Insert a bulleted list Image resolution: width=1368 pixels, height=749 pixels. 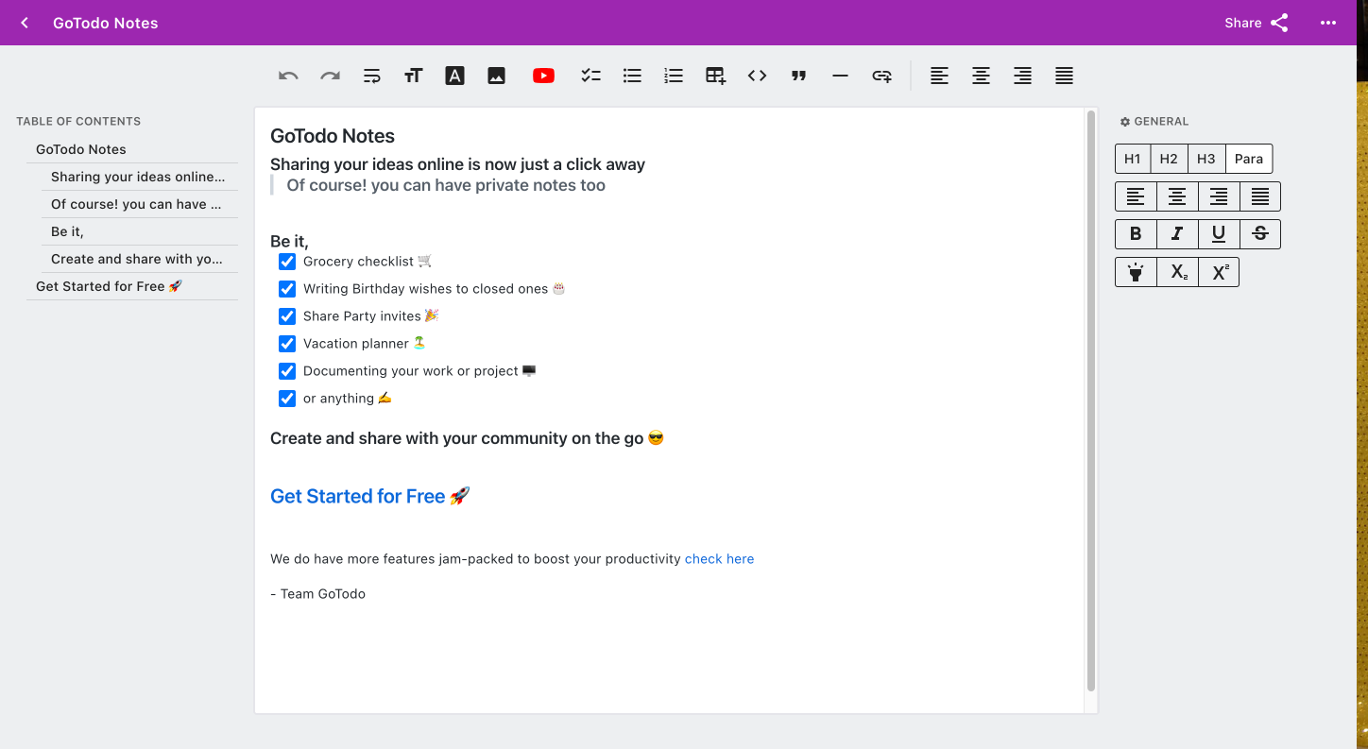coord(632,76)
